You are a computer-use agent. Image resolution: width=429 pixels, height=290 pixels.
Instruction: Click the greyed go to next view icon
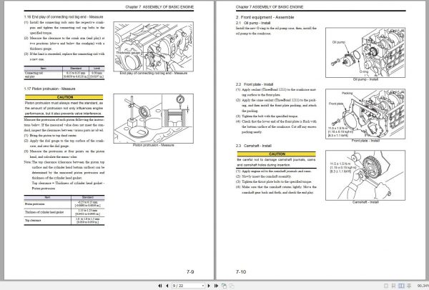tap(231, 286)
